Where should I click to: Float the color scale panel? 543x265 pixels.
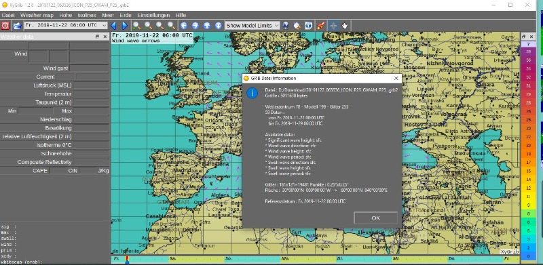(x=523, y=37)
